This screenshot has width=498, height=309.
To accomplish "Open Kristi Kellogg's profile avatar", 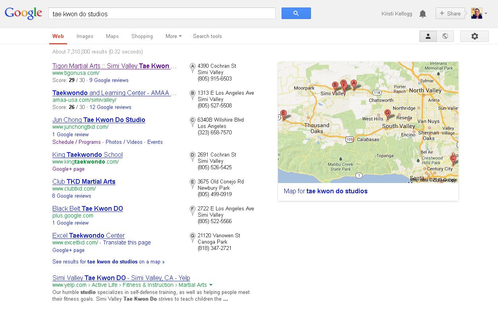I will (x=476, y=13).
